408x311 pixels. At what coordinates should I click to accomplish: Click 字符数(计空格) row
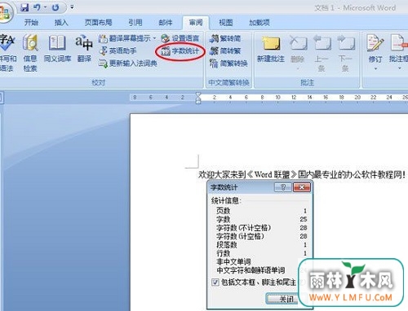(262, 236)
